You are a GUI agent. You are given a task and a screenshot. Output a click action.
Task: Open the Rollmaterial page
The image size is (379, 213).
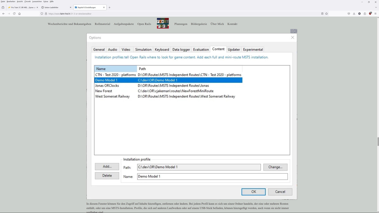click(102, 24)
